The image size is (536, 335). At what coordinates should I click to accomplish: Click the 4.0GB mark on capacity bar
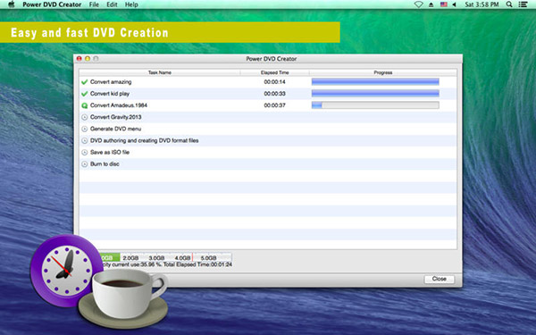point(182,258)
